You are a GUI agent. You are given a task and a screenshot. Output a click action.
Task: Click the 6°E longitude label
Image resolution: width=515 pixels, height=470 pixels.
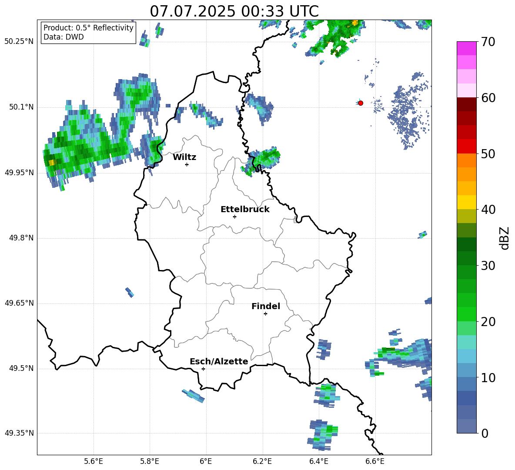click(206, 461)
